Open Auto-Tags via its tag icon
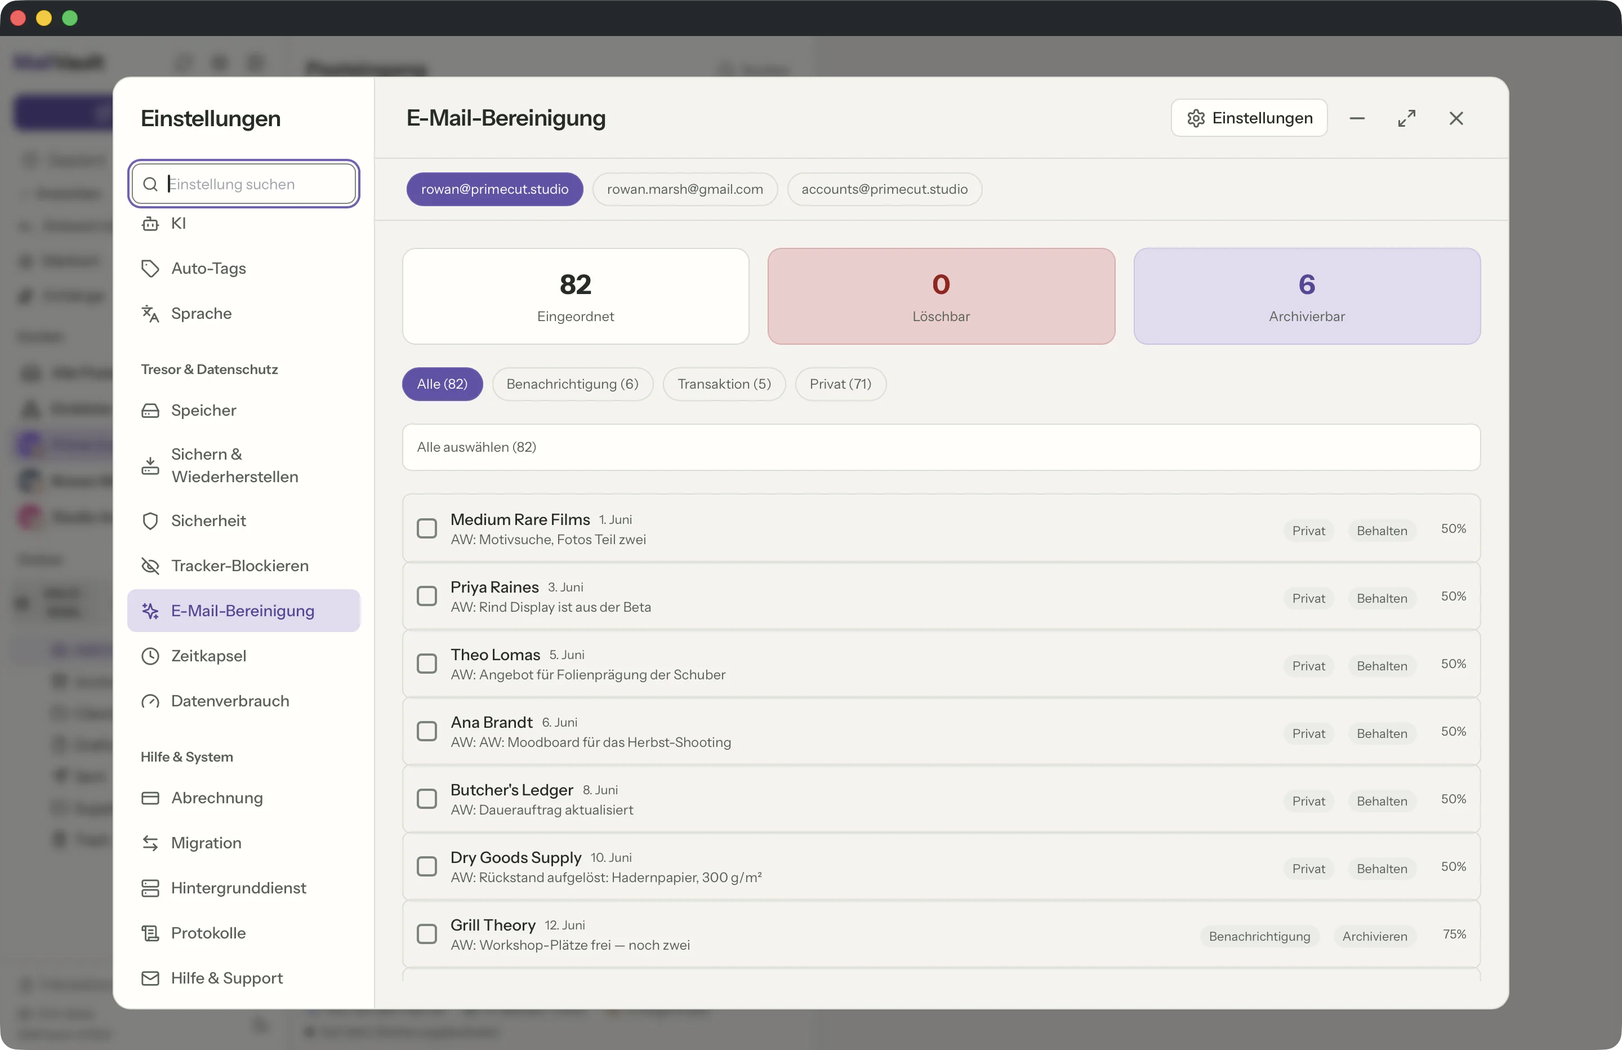Screen dimensions: 1622x1050 (150, 269)
